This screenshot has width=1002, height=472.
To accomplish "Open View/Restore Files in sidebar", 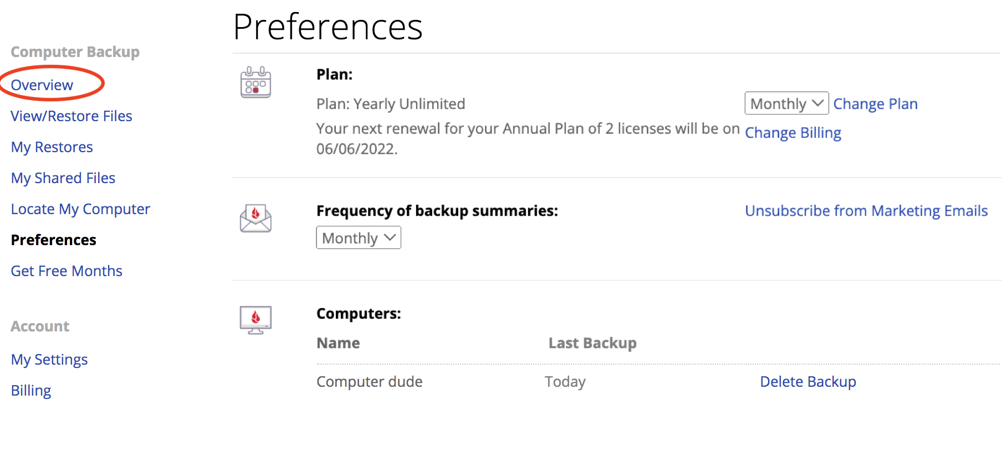I will point(71,116).
